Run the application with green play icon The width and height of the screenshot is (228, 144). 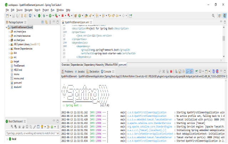click(x=50, y=16)
